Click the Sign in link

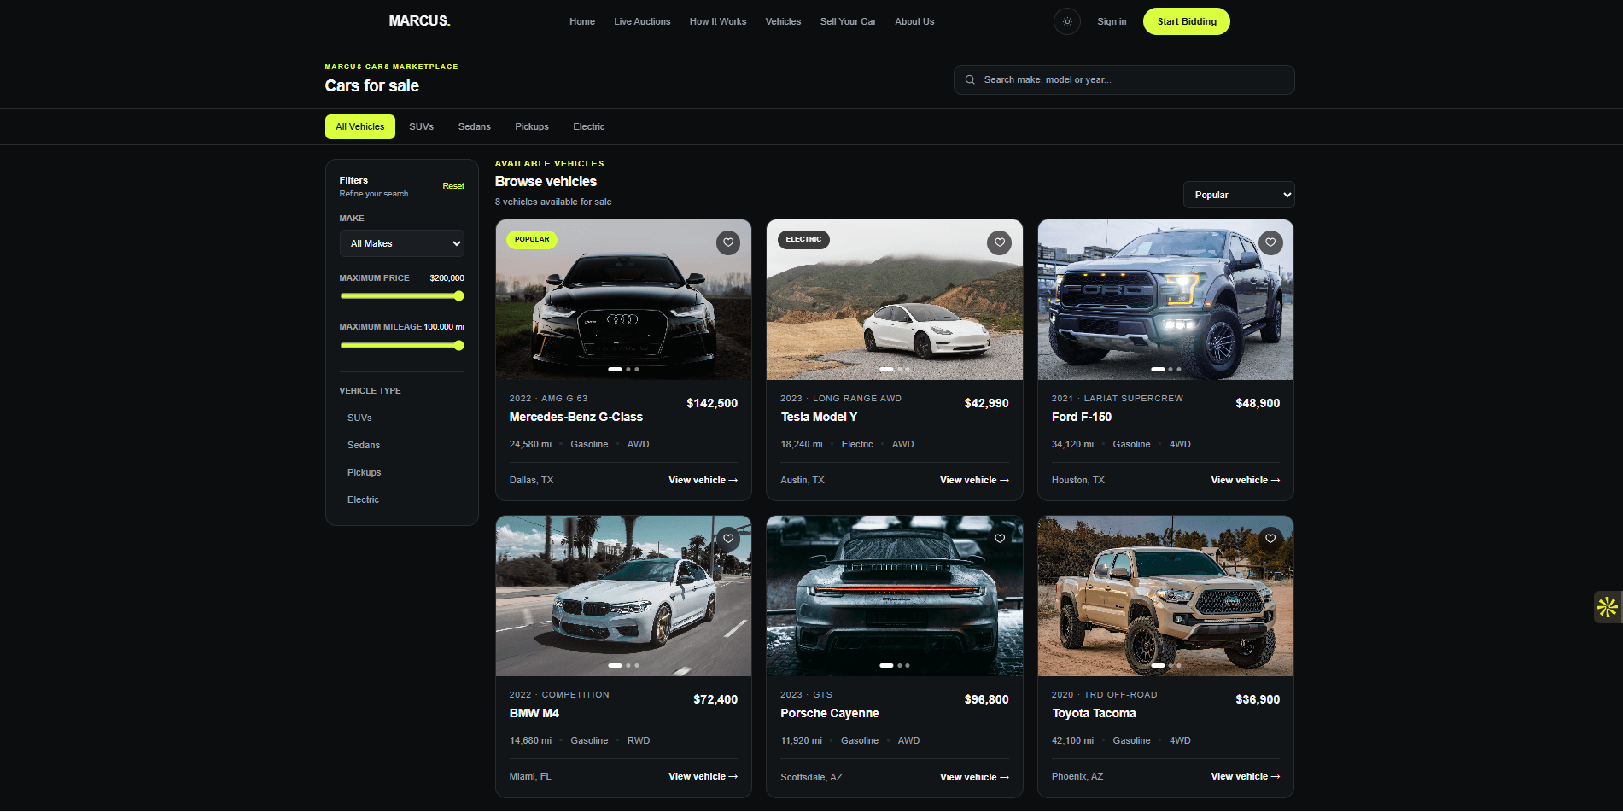1112,21
